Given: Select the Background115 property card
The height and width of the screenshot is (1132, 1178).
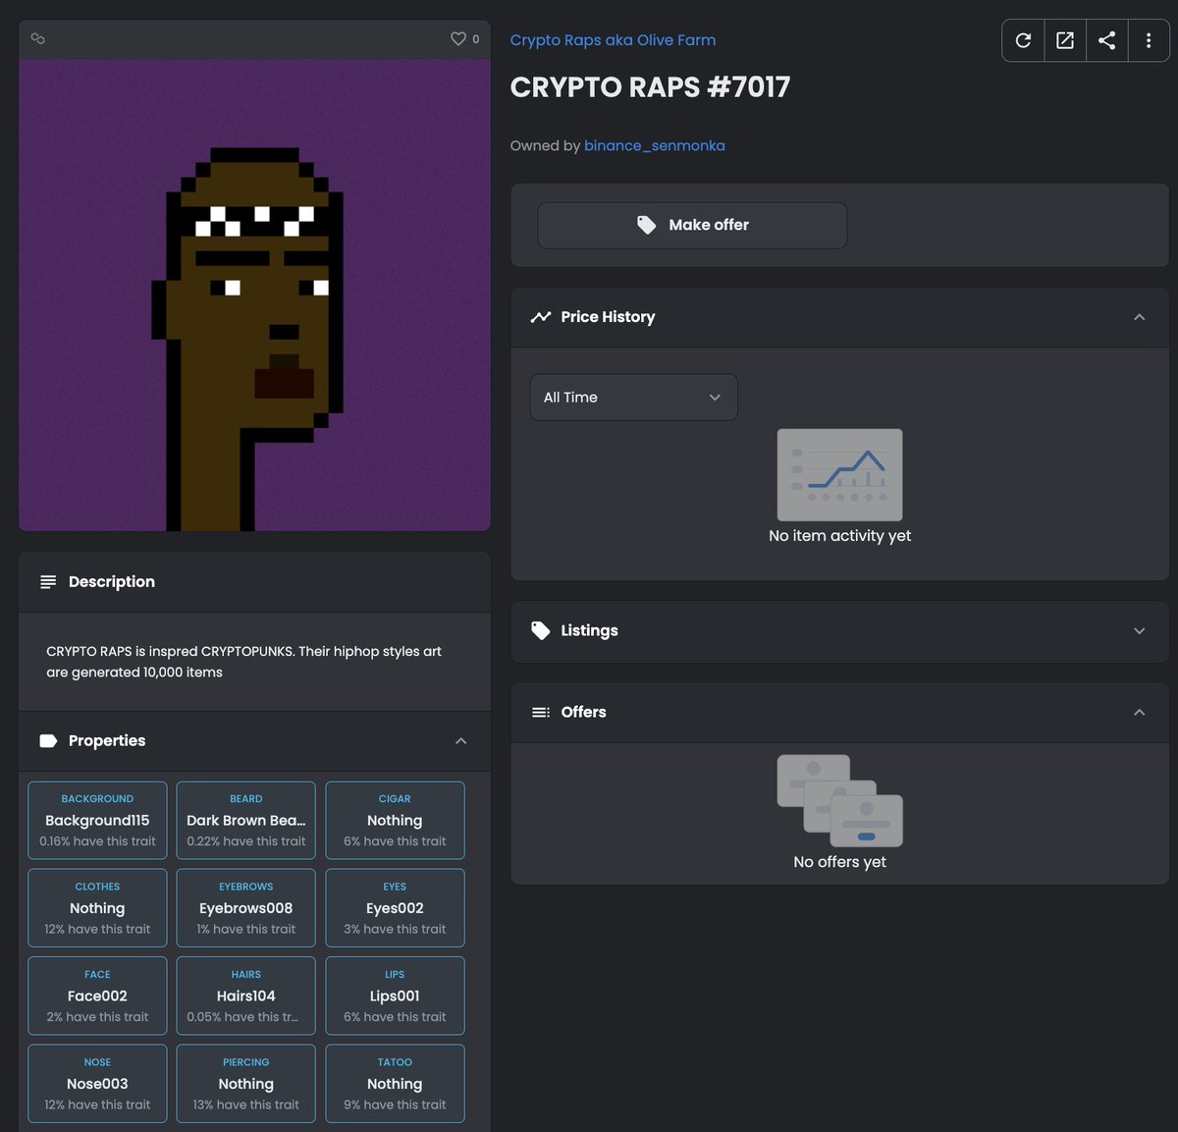Looking at the screenshot, I should click(97, 821).
